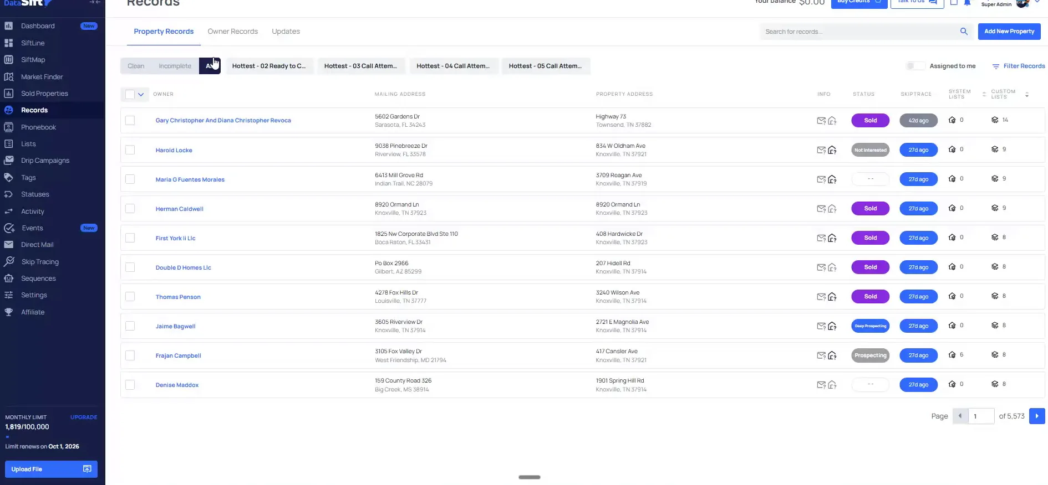Open Filter Records
Screen dimensions: 1048x485
(1019, 66)
